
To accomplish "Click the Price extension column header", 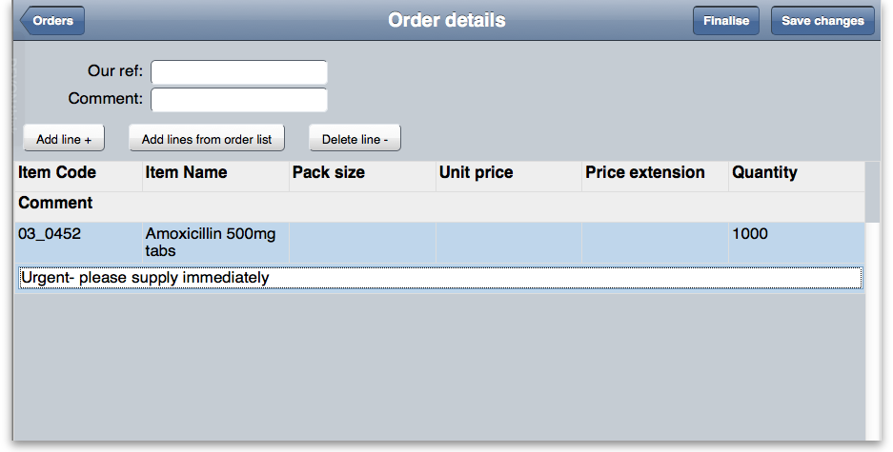I will pyautogui.click(x=645, y=173).
